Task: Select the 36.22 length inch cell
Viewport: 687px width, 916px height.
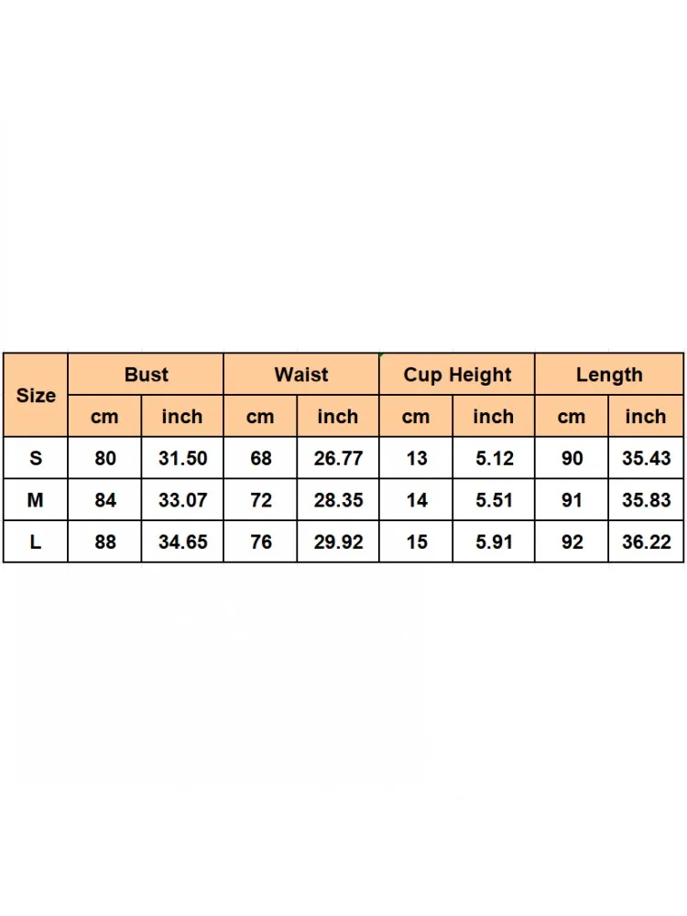Action: pyautogui.click(x=646, y=541)
